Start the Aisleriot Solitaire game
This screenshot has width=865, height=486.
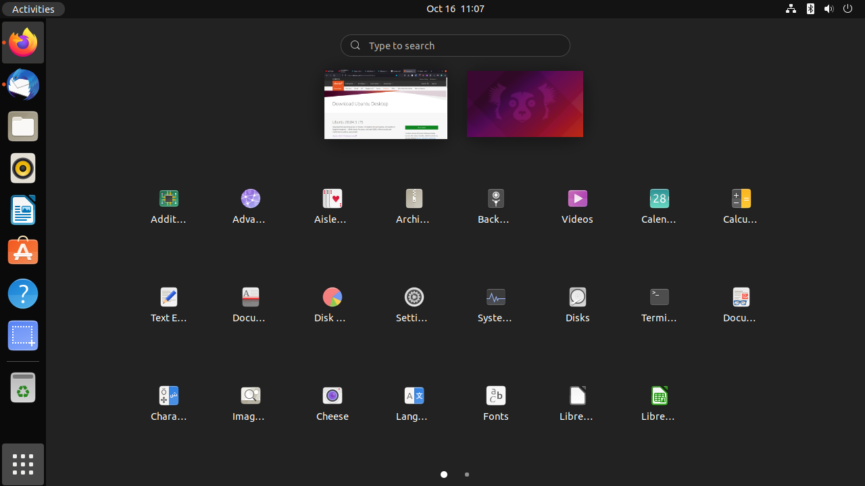pos(332,206)
